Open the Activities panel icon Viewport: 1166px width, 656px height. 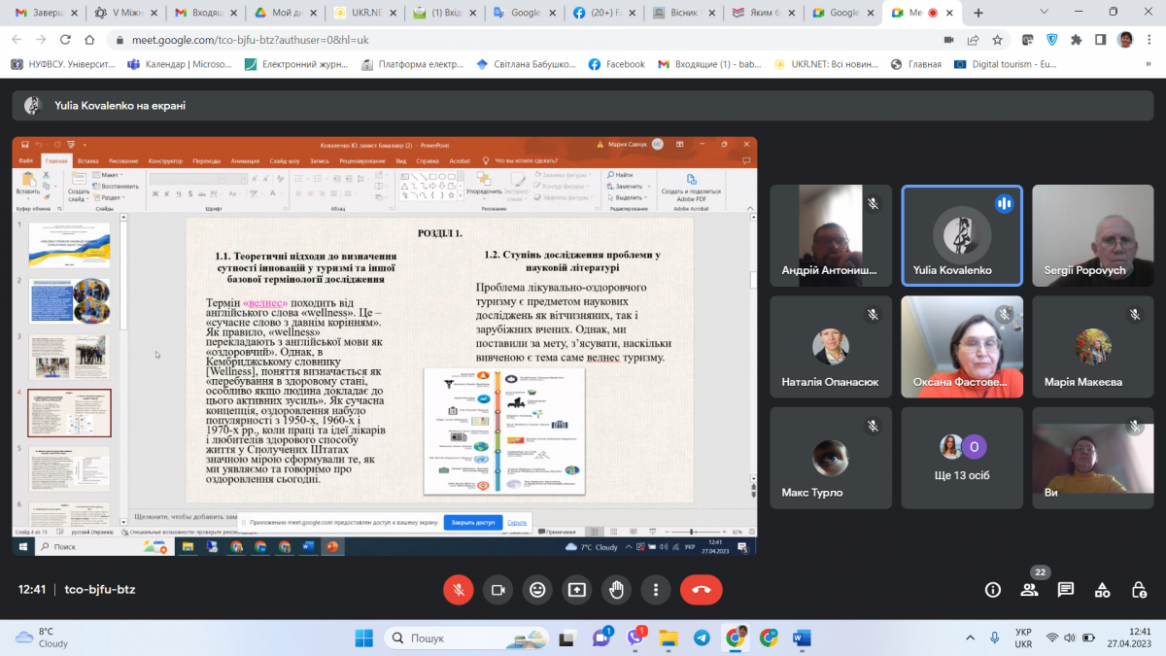coord(1103,589)
